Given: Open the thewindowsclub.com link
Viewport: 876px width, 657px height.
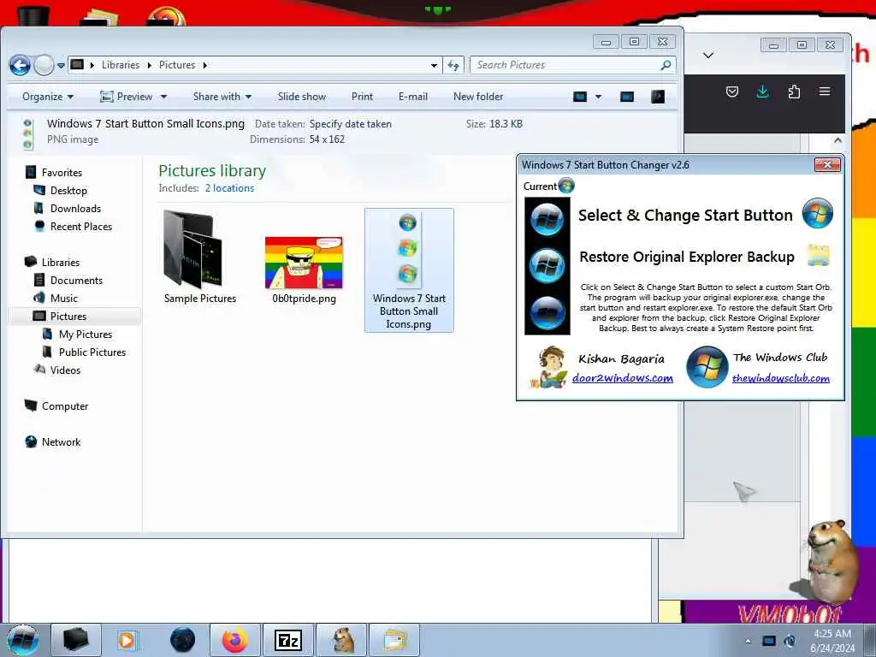Looking at the screenshot, I should (x=780, y=378).
